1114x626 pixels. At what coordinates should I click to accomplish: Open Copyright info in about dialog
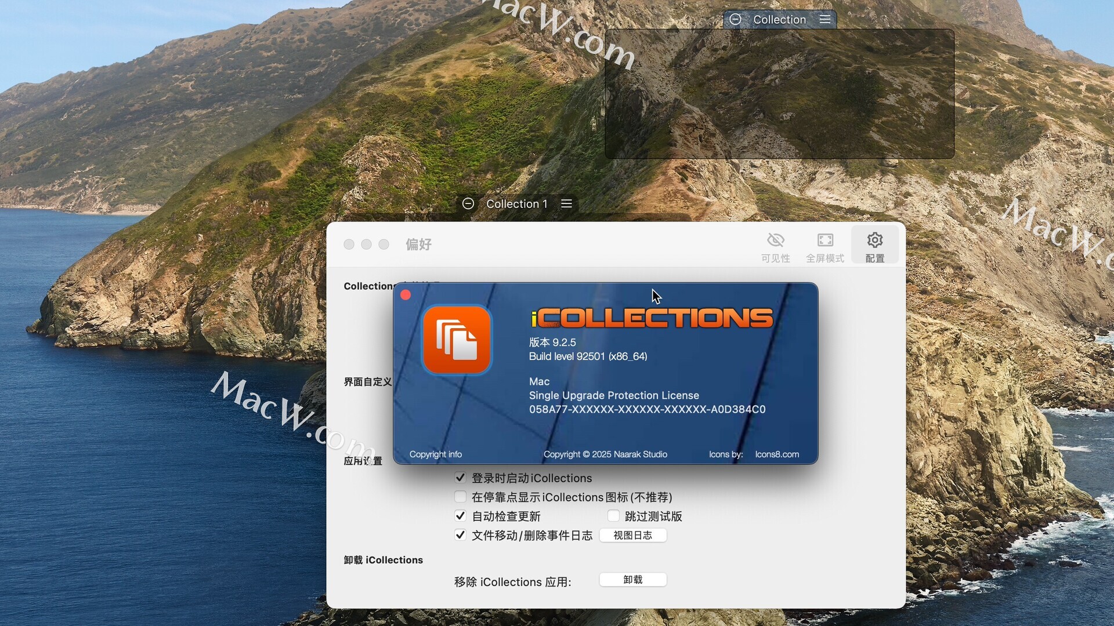click(x=435, y=454)
